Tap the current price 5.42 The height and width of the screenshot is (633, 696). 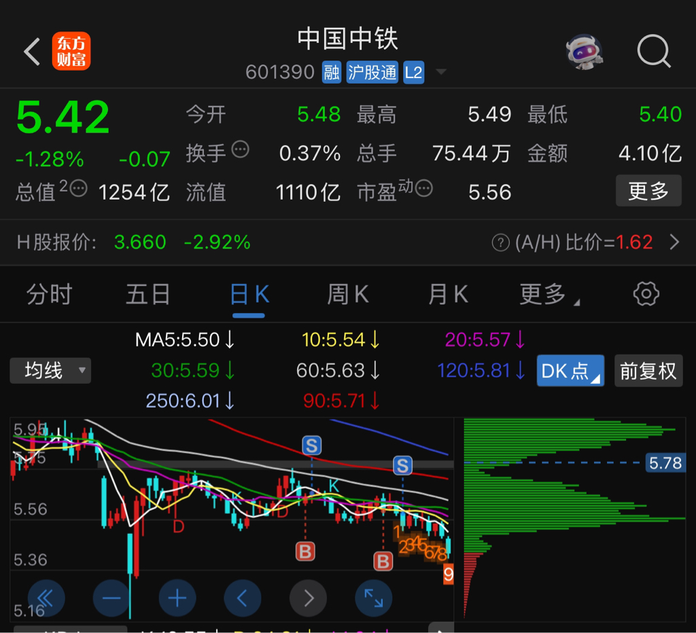coord(63,117)
